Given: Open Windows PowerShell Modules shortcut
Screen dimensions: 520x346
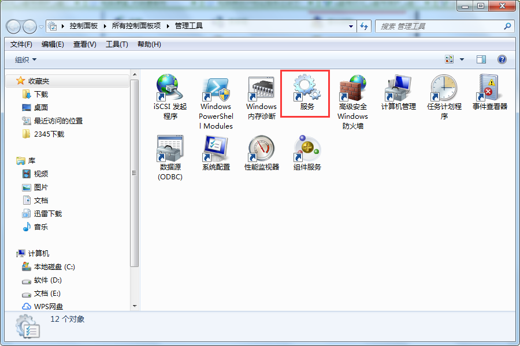Looking at the screenshot, I should tap(216, 88).
